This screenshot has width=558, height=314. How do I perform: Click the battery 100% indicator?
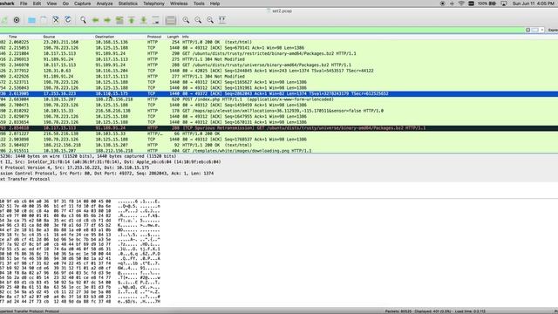pos(487,3)
